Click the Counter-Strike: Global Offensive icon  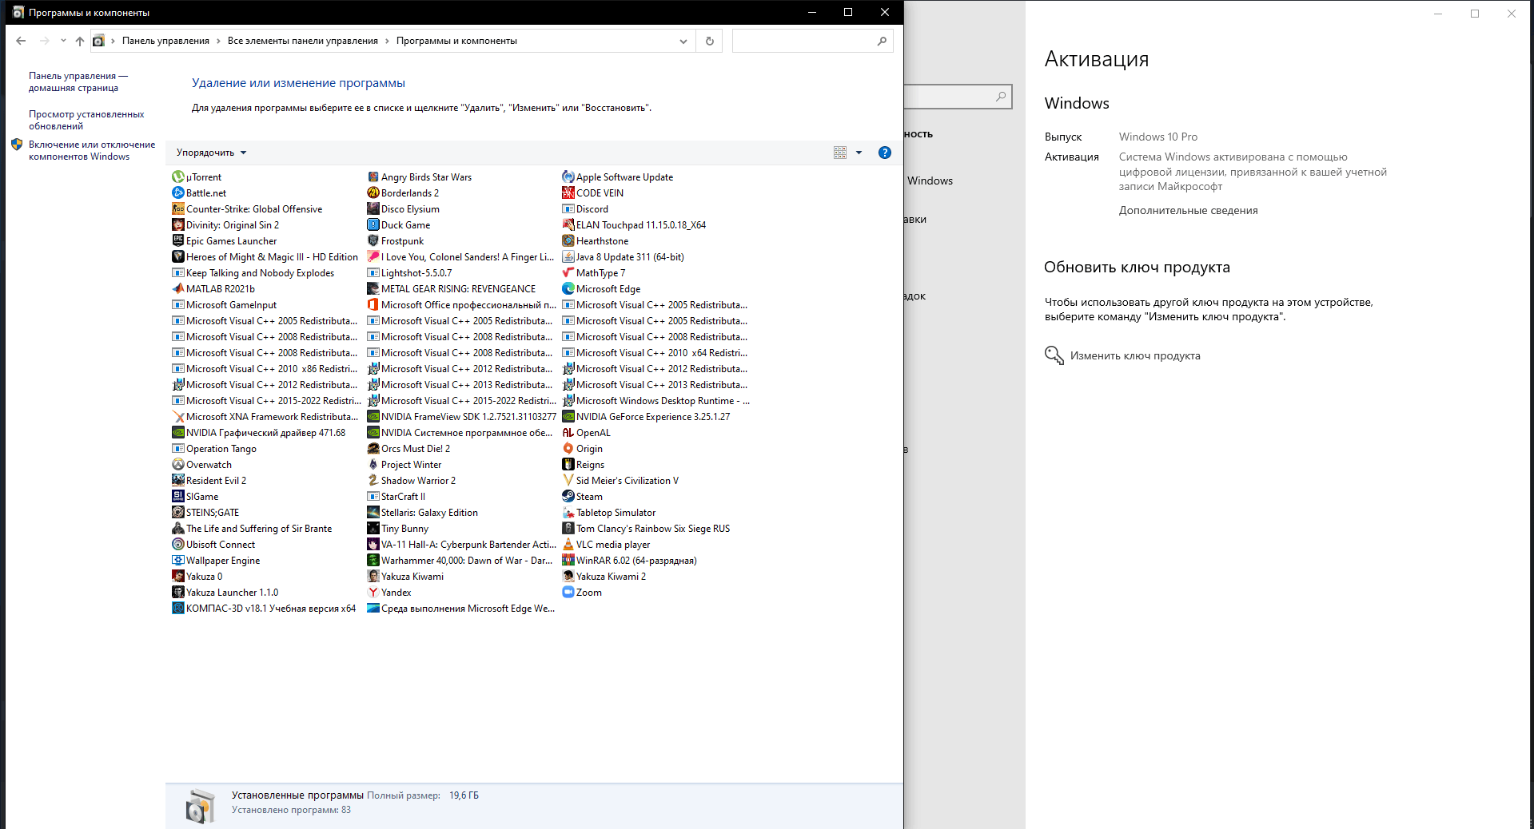click(x=178, y=209)
